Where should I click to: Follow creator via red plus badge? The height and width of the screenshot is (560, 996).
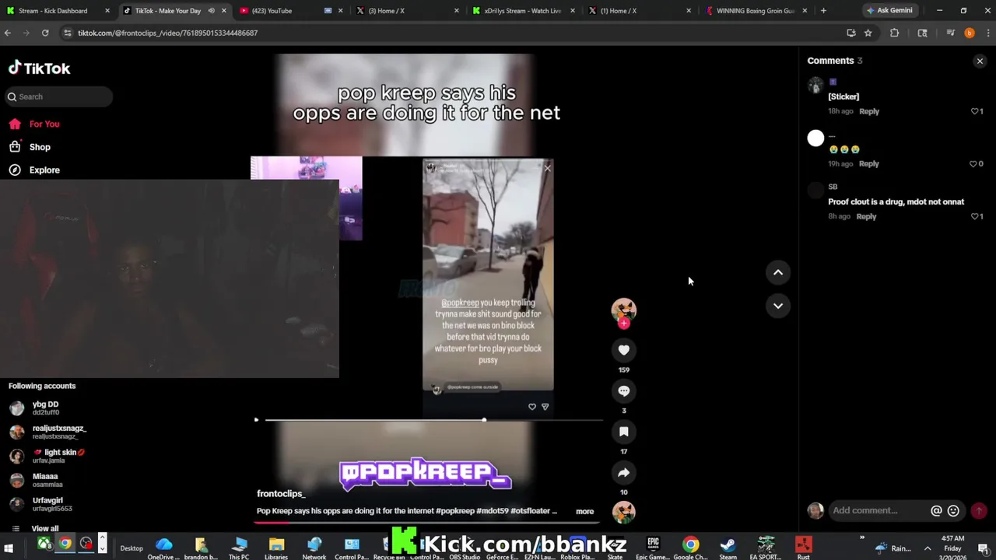coord(623,323)
